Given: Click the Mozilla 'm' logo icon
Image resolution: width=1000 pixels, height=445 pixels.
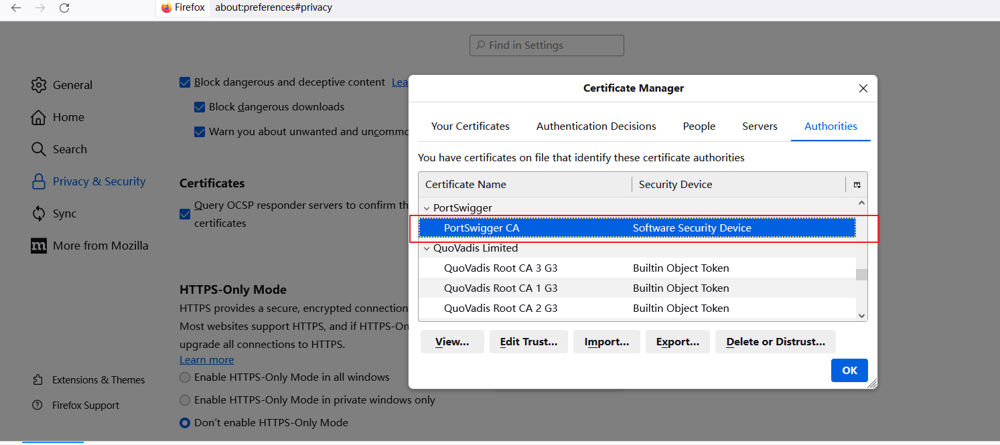Looking at the screenshot, I should click(39, 246).
